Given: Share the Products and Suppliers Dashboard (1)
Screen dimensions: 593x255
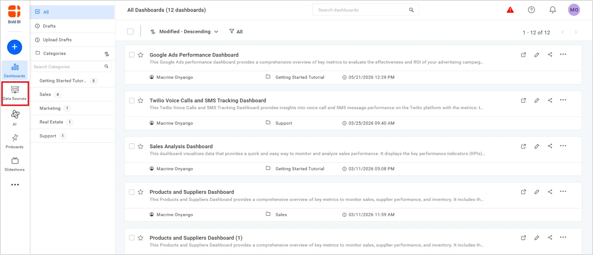Looking at the screenshot, I should click(x=550, y=237).
